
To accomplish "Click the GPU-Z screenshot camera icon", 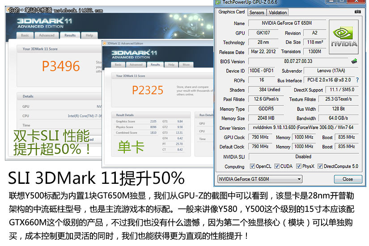I will point(357,12).
